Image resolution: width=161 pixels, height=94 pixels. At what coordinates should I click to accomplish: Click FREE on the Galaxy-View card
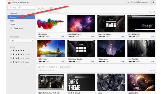(x=122, y=61)
